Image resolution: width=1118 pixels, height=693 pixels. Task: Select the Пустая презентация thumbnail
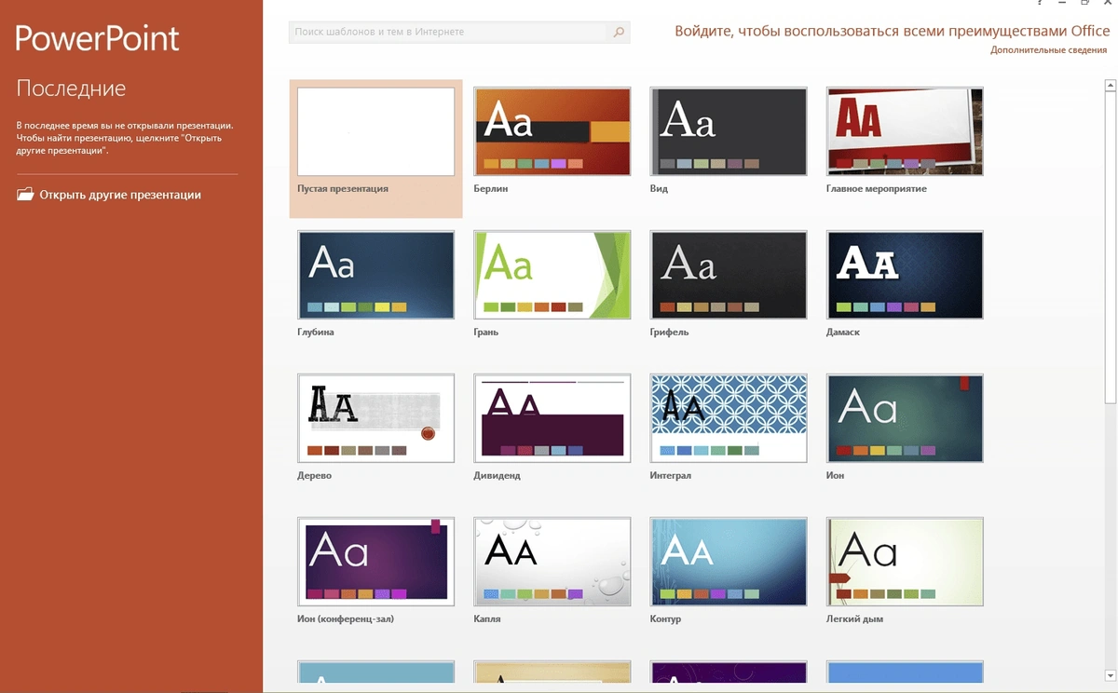[x=376, y=131]
